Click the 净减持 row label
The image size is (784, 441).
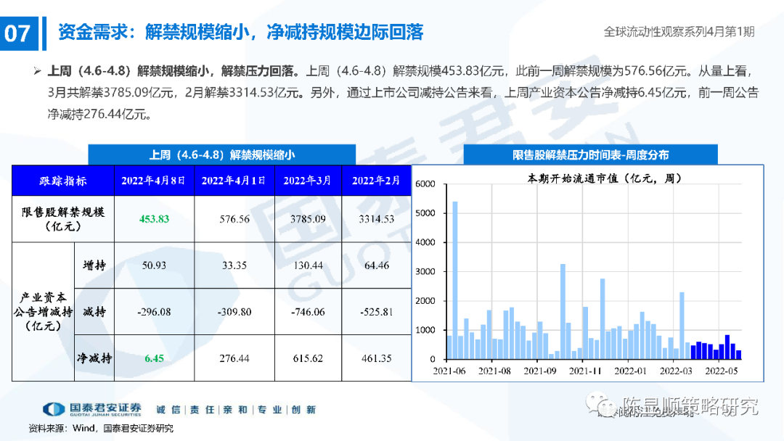coord(94,358)
